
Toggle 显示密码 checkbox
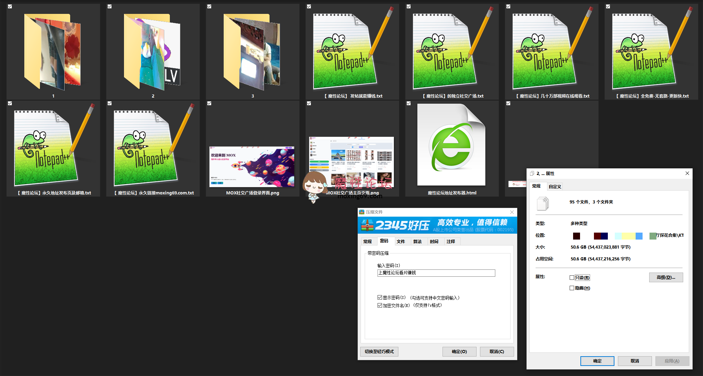pyautogui.click(x=380, y=298)
